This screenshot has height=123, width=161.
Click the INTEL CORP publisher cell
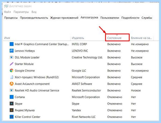click(x=79, y=44)
